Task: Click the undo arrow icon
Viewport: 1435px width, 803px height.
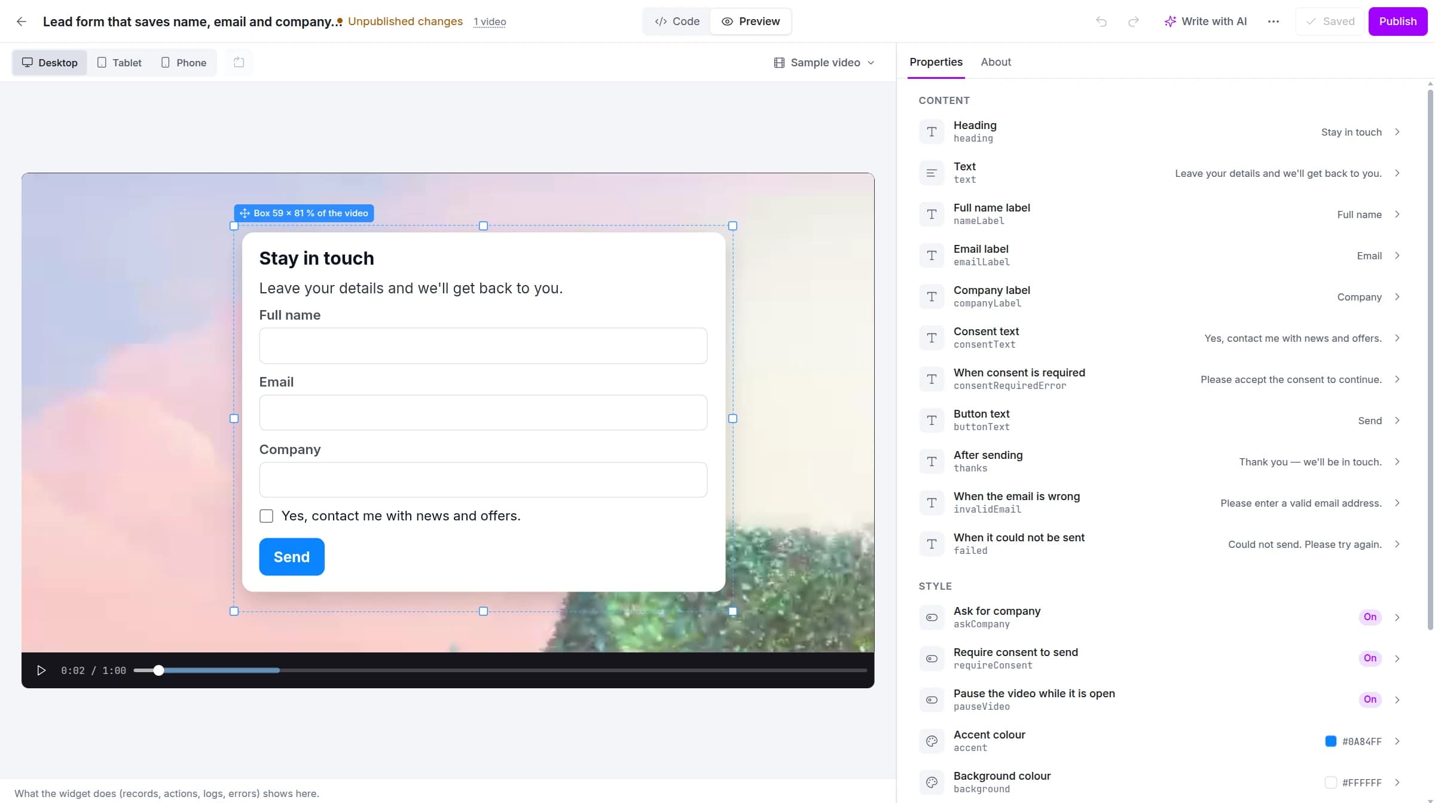Action: [x=1101, y=22]
